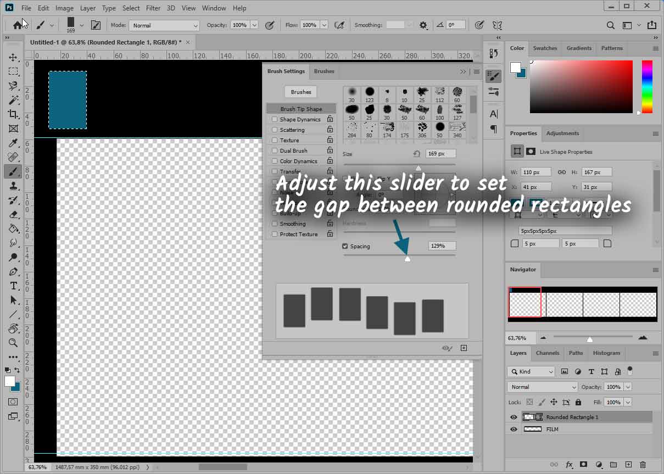Select the Eyedropper tool
Image resolution: width=664 pixels, height=474 pixels.
click(x=13, y=143)
